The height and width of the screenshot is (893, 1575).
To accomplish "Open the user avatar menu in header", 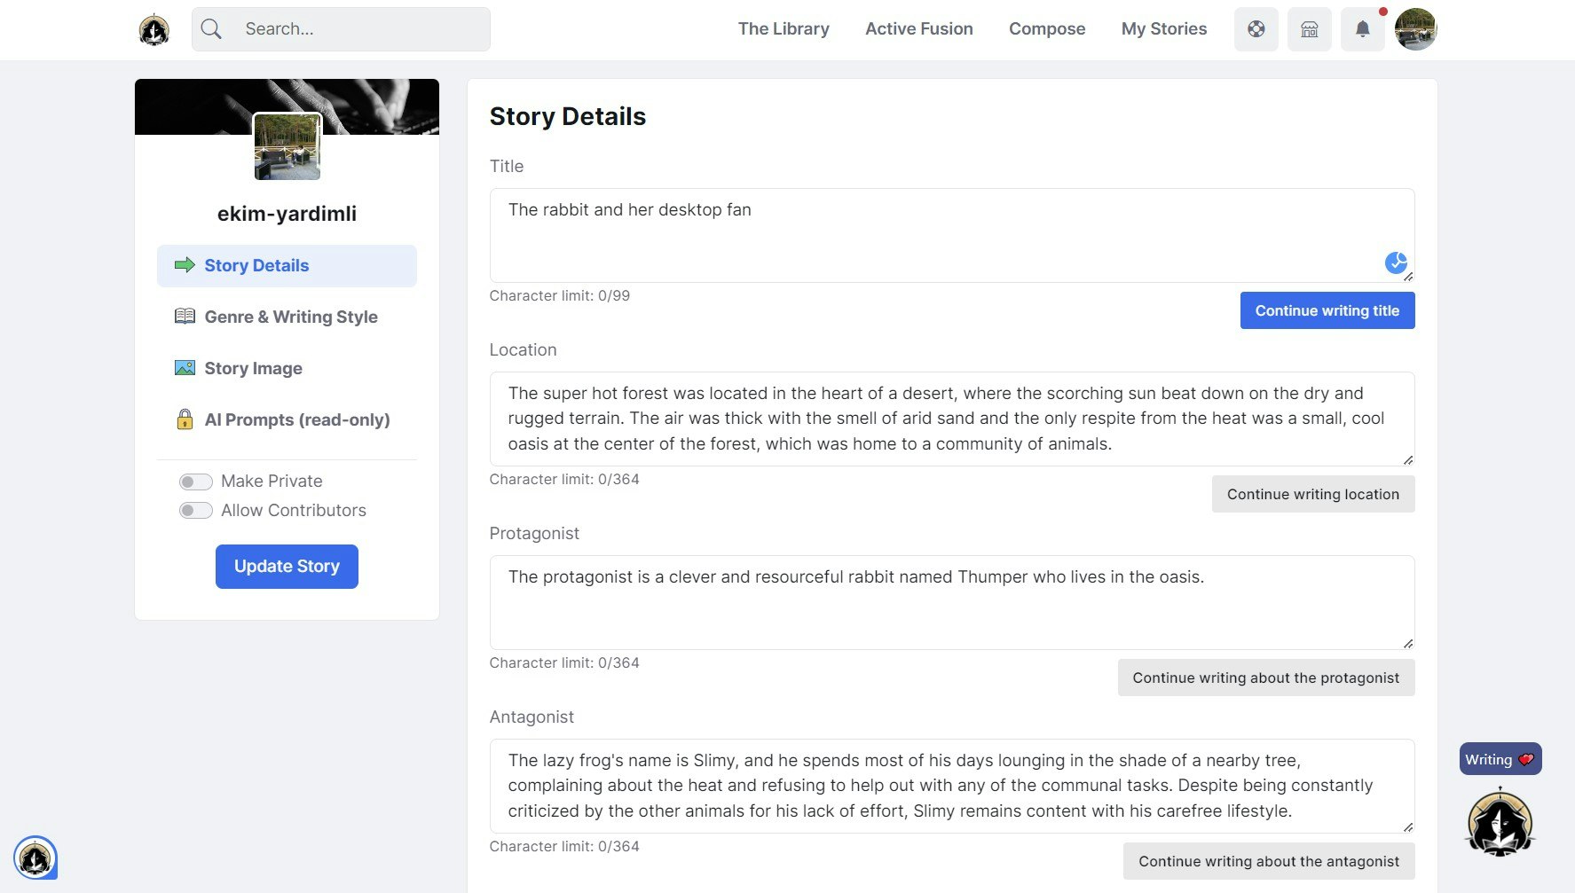I will pos(1416,29).
